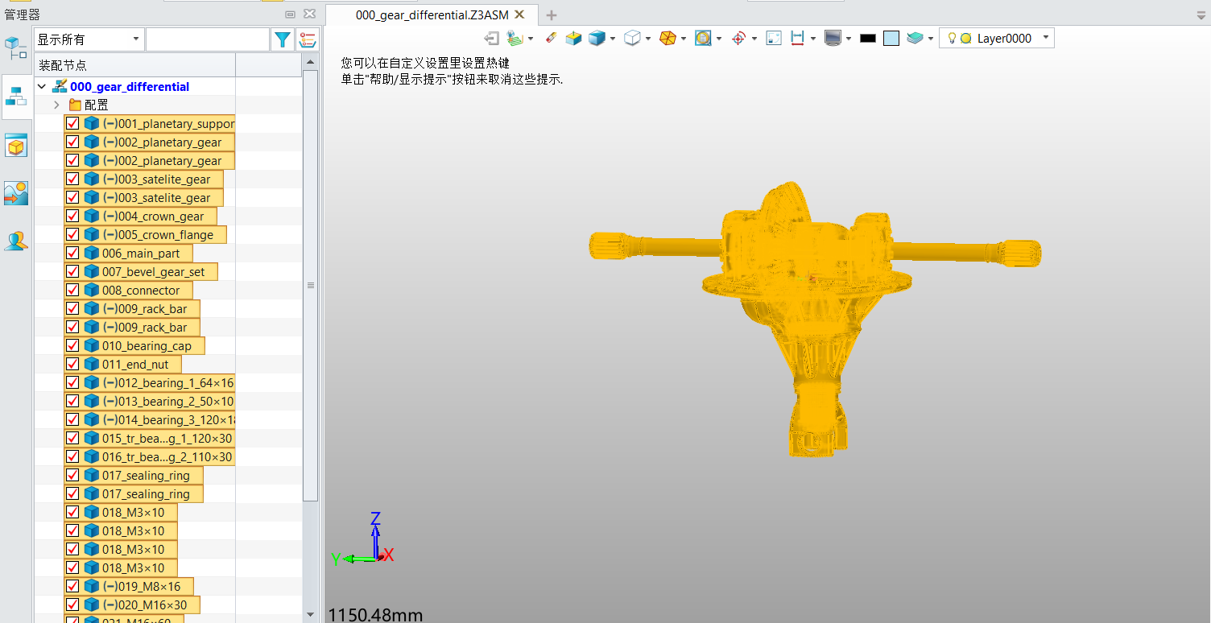Click the list options icon beside the filter
Screen dimensions: 1211x623
[307, 39]
